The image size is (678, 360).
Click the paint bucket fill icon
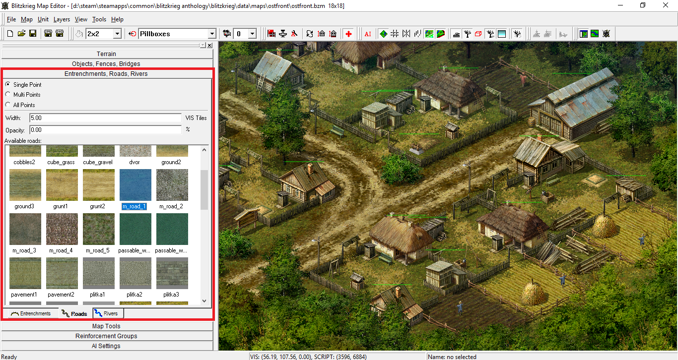click(79, 34)
